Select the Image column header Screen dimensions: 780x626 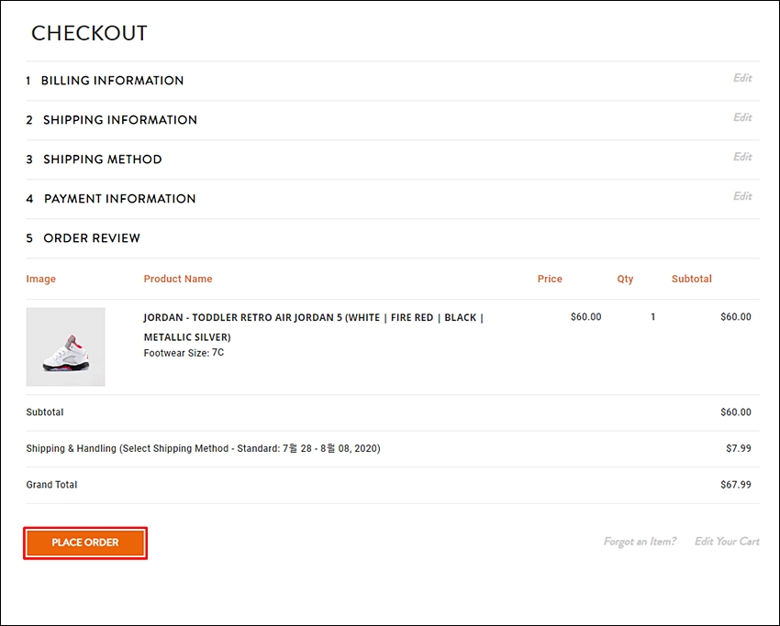click(40, 279)
